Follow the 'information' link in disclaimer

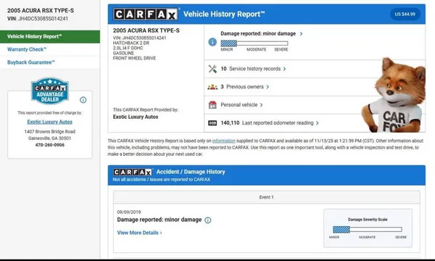point(223,141)
